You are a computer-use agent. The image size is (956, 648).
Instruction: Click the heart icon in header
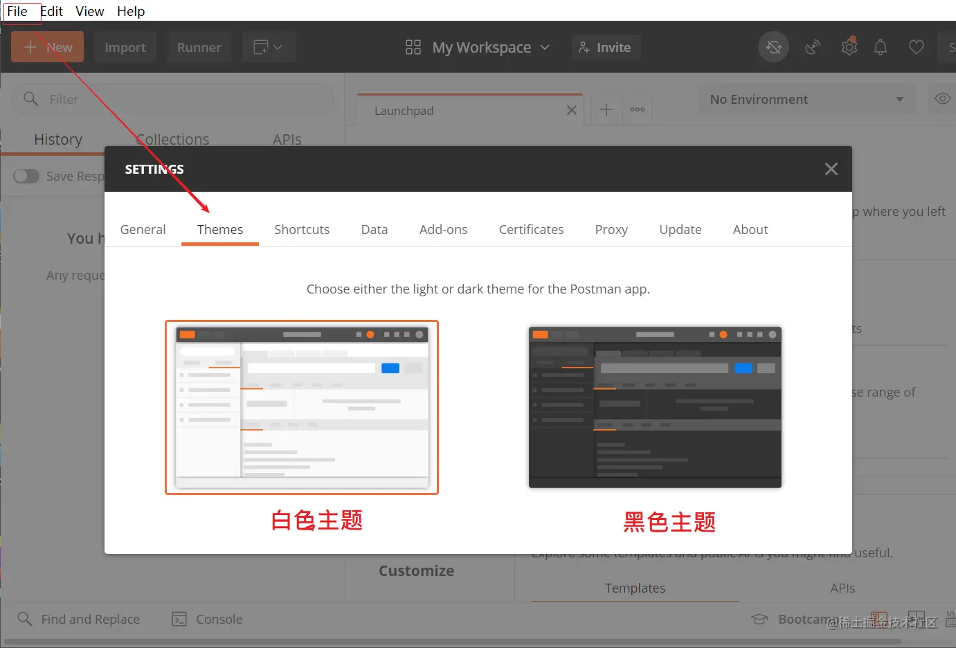pos(917,47)
